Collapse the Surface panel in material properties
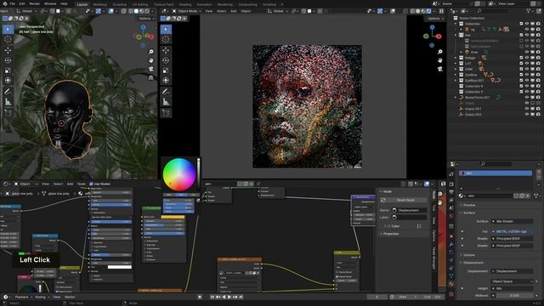Screen dimensions: 544x306 pyautogui.click(x=468, y=213)
